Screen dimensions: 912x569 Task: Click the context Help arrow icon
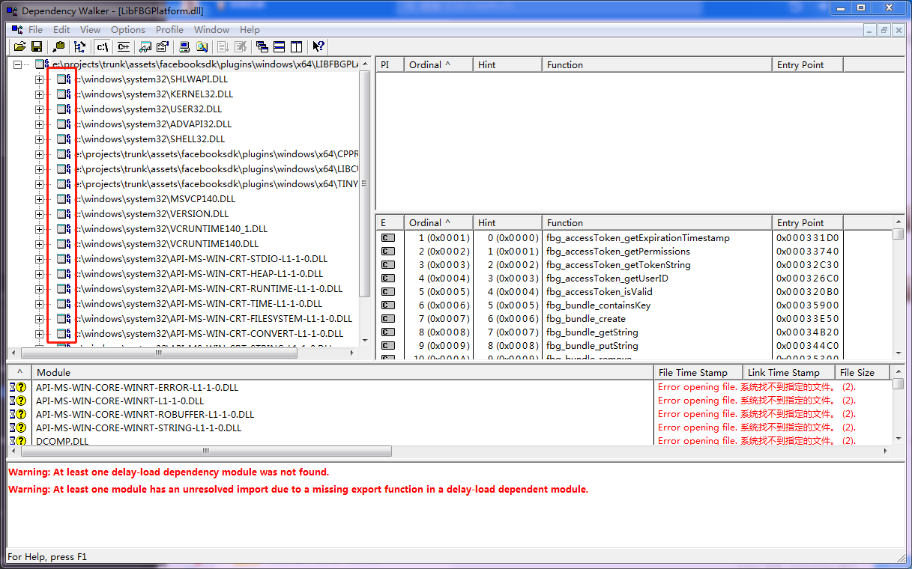click(318, 46)
